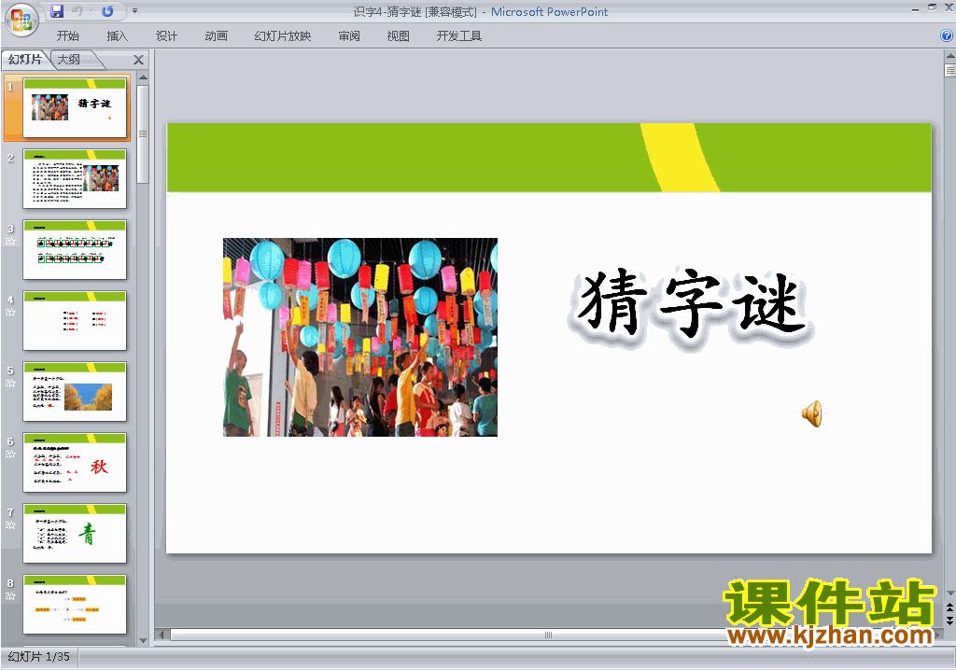Click animation star icon beside slide 7
This screenshot has height=670, width=956.
click(x=10, y=525)
